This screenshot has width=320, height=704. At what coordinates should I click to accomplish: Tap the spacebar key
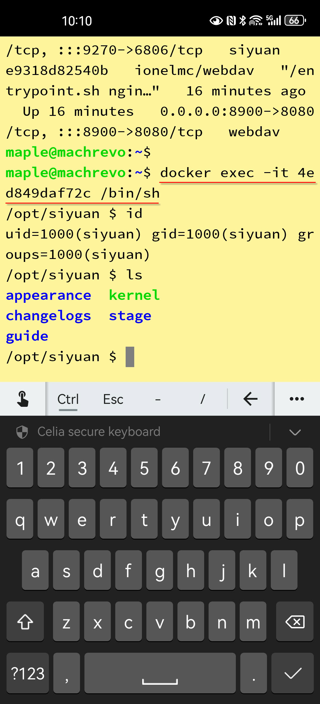point(160,673)
